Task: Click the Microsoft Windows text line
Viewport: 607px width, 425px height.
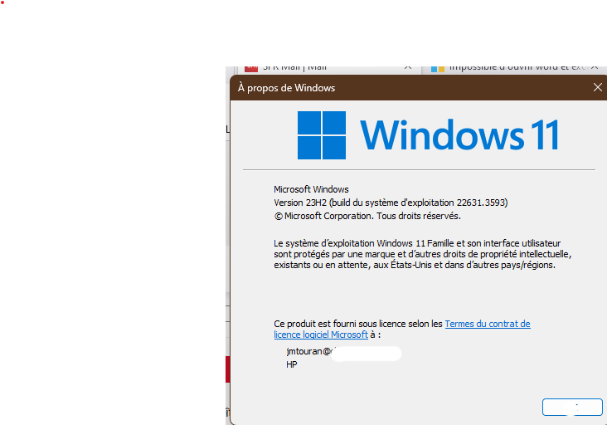Action: 311,189
